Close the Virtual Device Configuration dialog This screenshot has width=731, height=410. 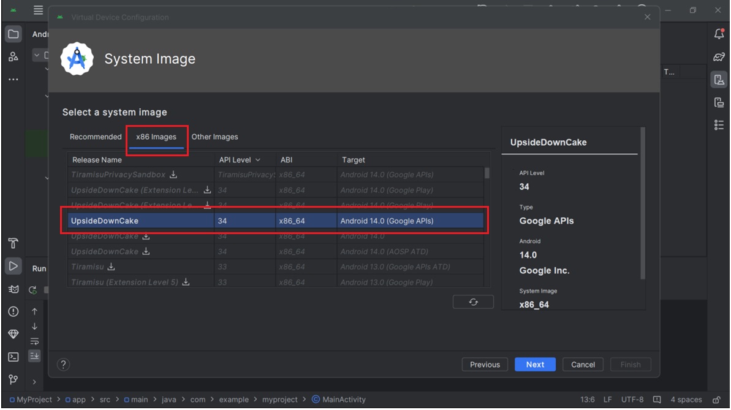pyautogui.click(x=648, y=17)
